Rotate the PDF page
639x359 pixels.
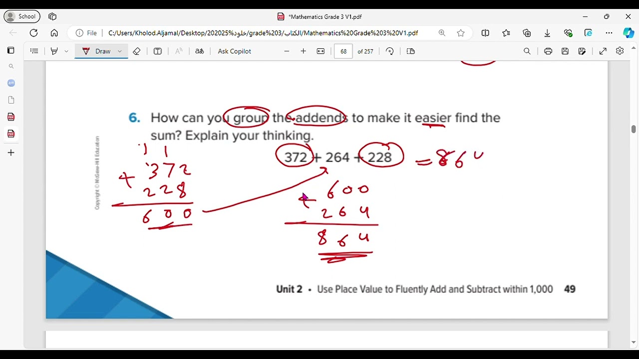390,51
